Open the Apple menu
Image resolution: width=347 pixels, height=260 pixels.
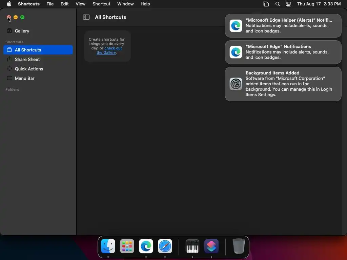(9, 4)
